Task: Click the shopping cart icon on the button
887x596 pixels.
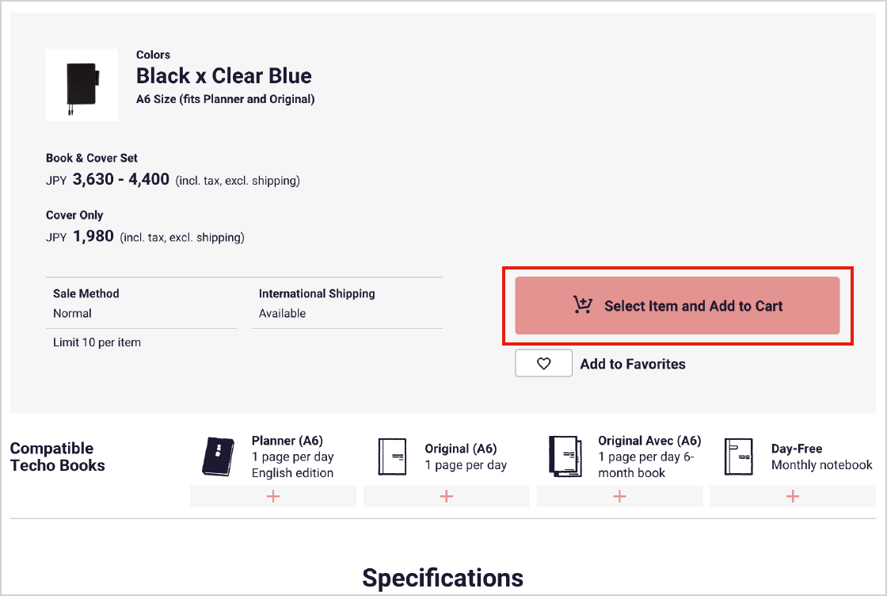Action: pos(583,305)
